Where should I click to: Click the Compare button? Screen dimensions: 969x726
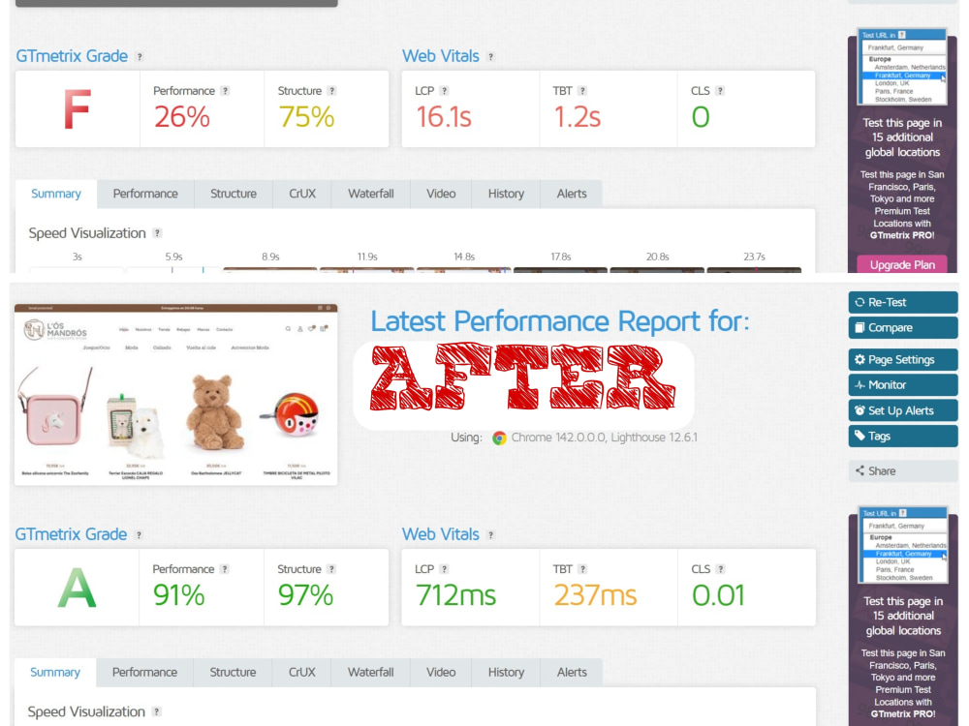click(x=903, y=328)
